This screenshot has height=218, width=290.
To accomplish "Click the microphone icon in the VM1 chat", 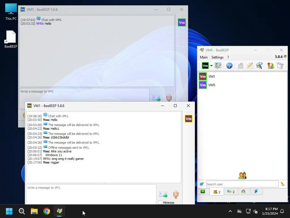I will 176,194.
